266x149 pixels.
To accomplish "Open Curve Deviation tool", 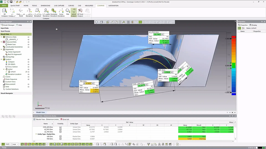I will (x=61, y=12).
